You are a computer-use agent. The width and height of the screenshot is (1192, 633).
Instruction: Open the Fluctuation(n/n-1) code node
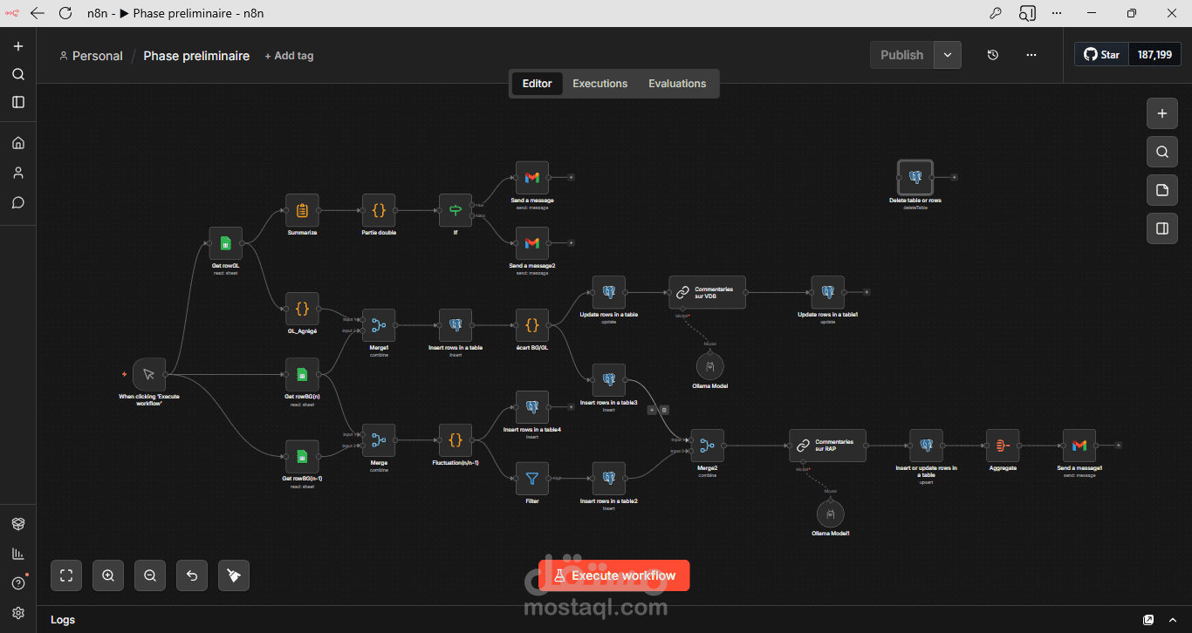click(x=456, y=440)
